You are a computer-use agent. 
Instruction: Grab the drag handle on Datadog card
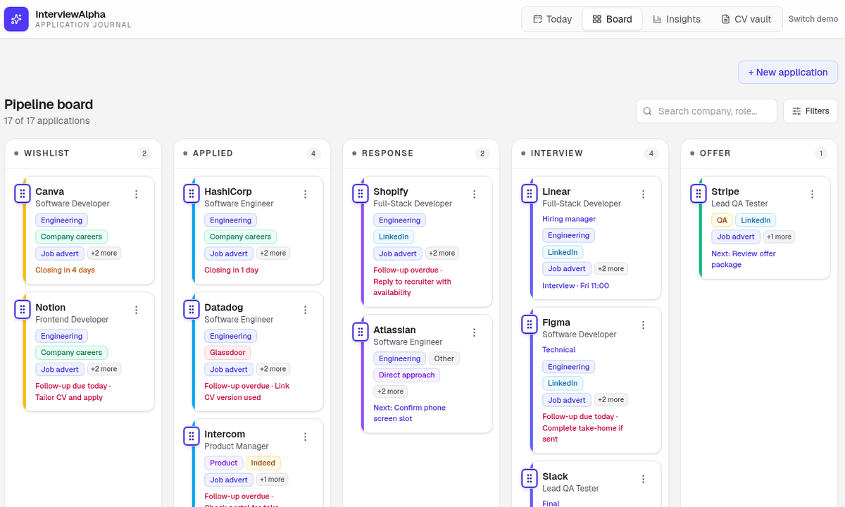192,309
